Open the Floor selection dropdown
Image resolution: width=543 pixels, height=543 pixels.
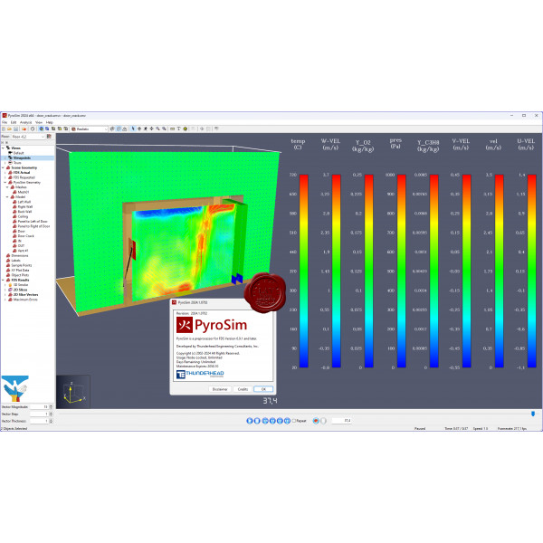pyautogui.click(x=28, y=137)
